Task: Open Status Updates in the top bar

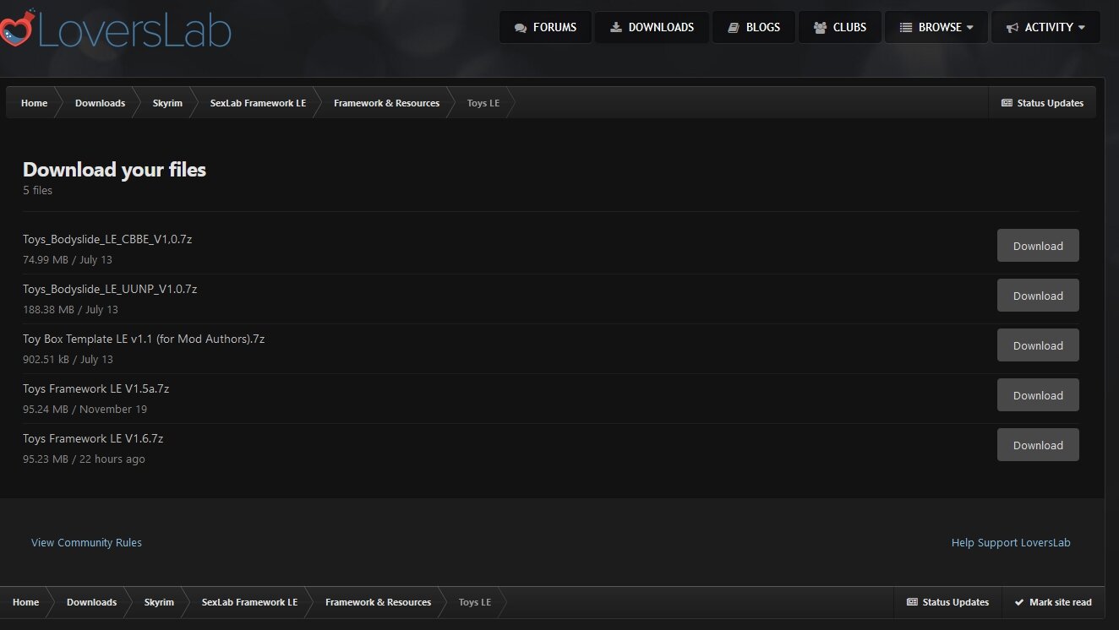Action: [1042, 103]
